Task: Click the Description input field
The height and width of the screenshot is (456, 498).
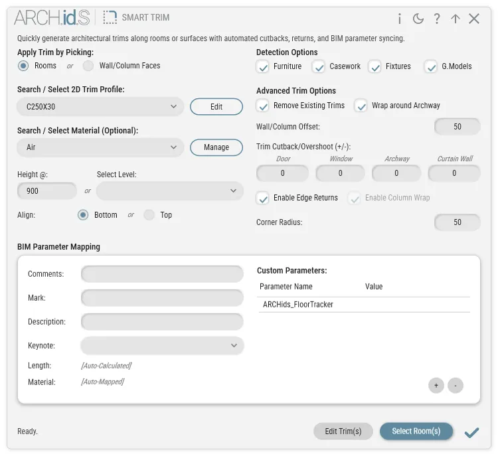Action: [162, 322]
